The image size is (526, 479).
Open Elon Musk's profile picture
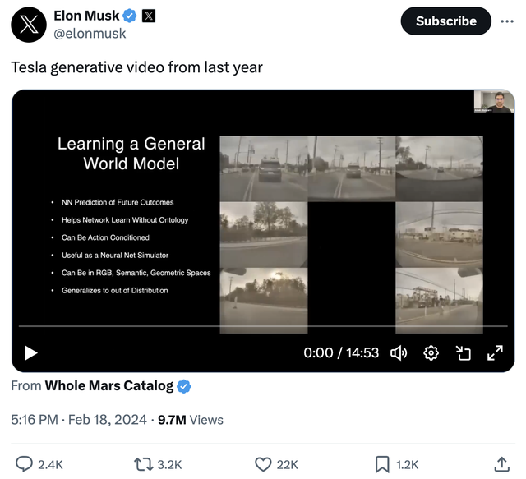click(28, 24)
